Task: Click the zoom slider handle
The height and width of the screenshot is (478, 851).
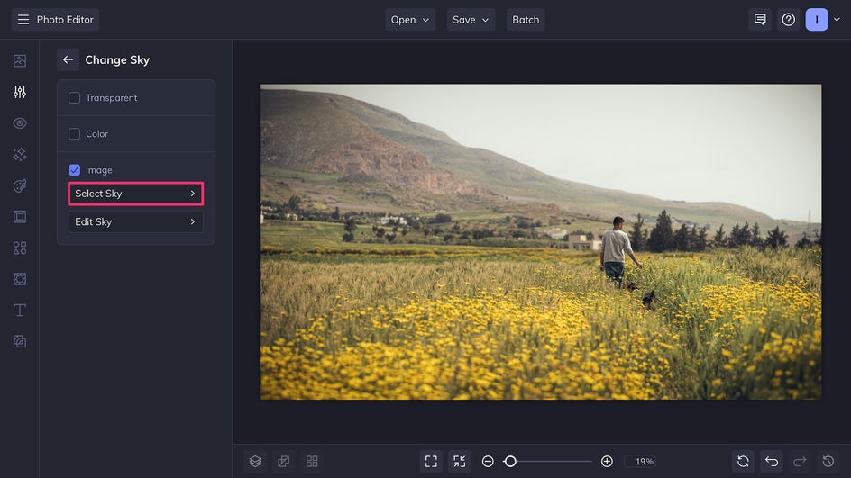Action: point(509,461)
